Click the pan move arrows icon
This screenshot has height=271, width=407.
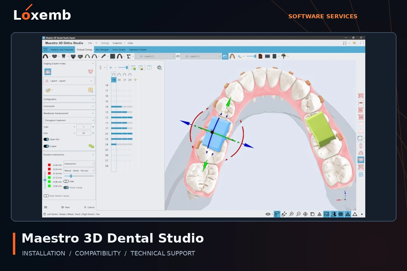[x=284, y=214]
